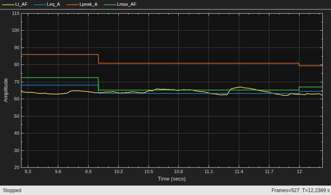
Task: Select the Time (secs) x-axis label
Action: point(172,179)
